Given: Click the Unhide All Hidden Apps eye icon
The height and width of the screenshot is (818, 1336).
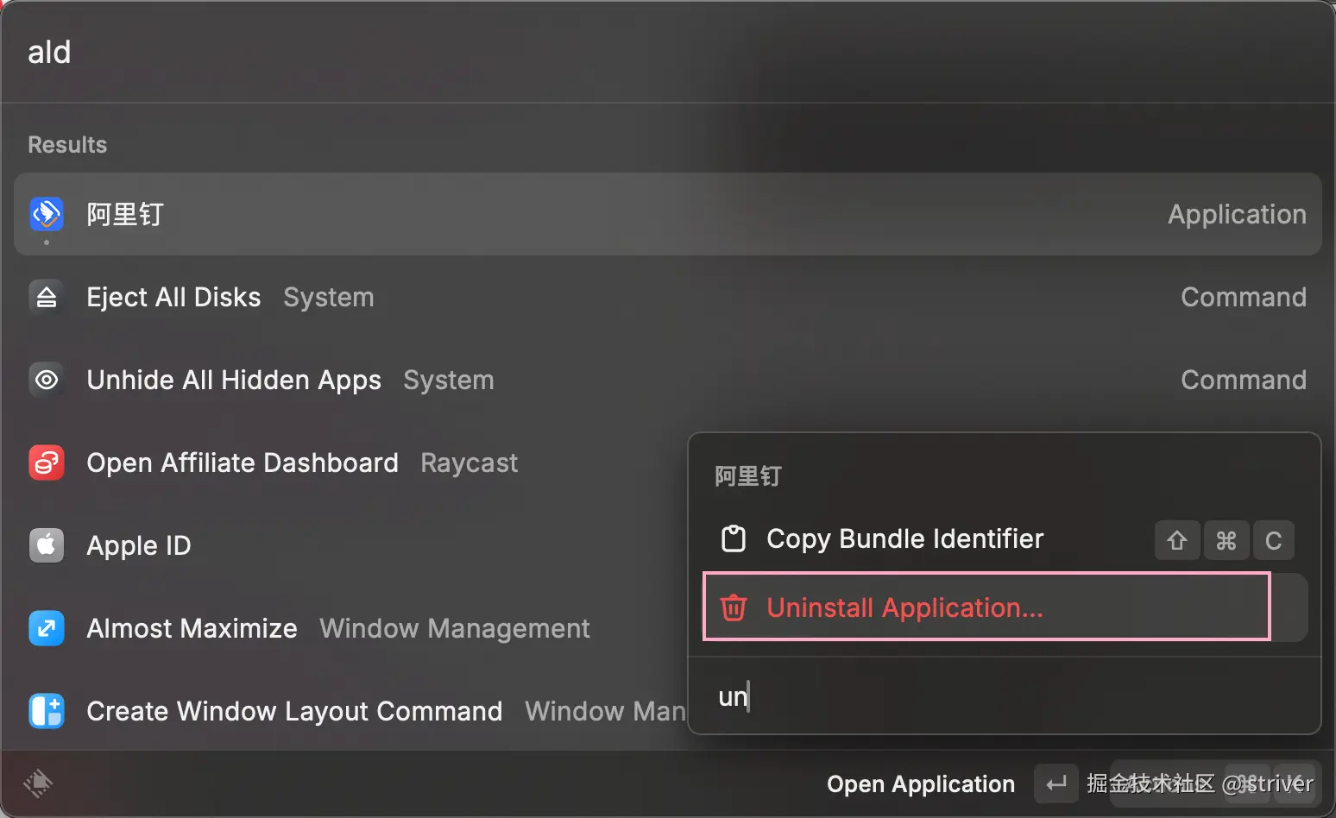Looking at the screenshot, I should pos(47,380).
